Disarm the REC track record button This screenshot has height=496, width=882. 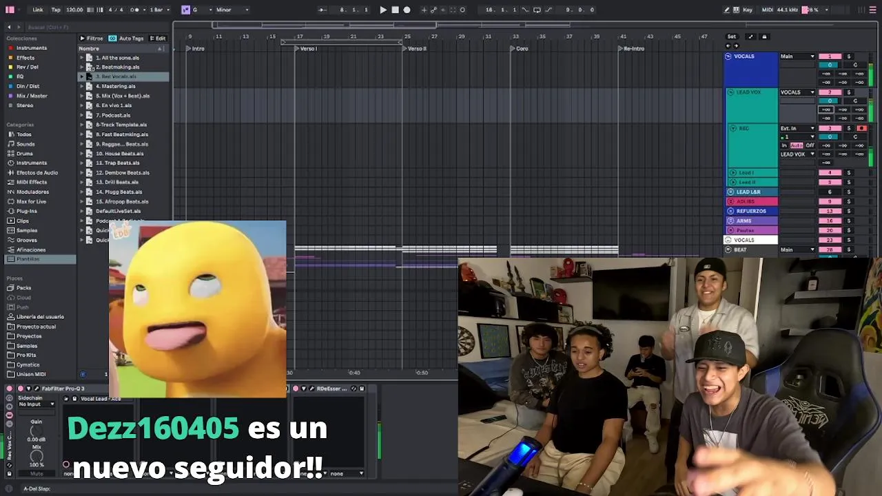pos(861,128)
